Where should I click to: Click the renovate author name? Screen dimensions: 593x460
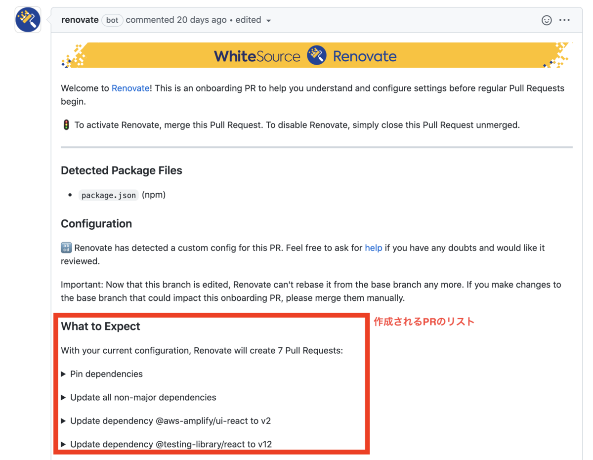point(80,20)
